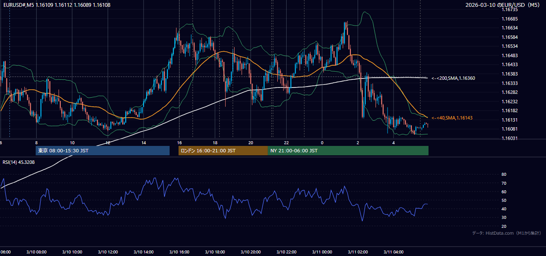This screenshot has width=546, height=256.
Task: Click price level 1.16333 on the axis
Action: (510, 83)
